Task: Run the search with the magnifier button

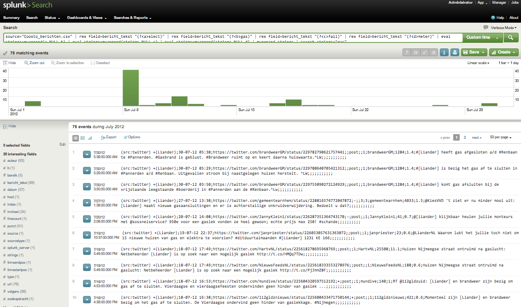Action: [510, 38]
